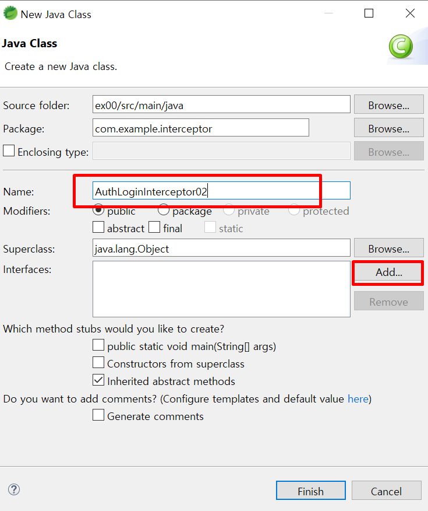Check the final modifier

coord(154,227)
